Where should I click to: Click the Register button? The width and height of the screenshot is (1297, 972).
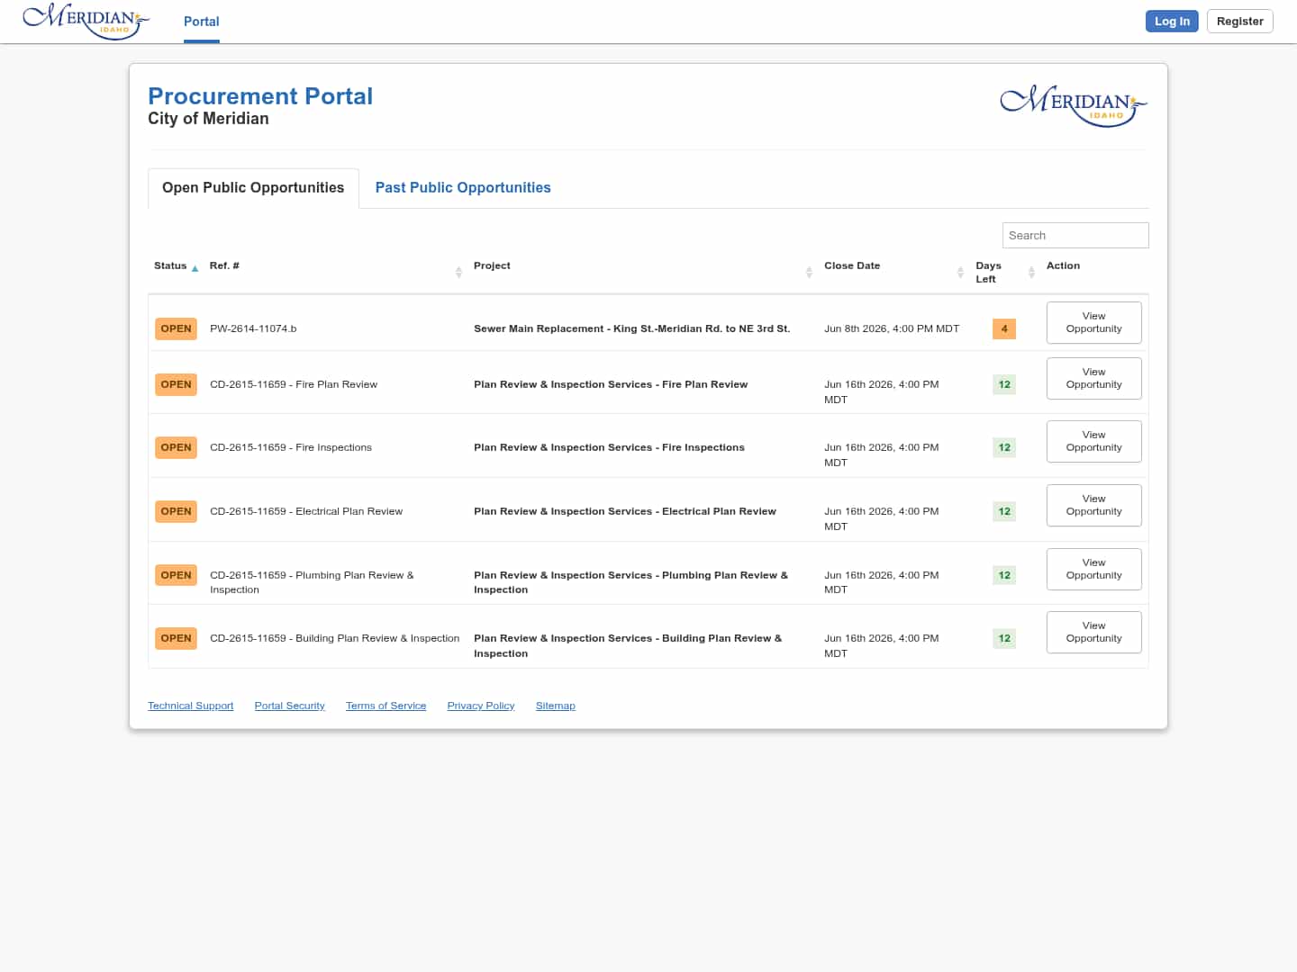pyautogui.click(x=1239, y=21)
